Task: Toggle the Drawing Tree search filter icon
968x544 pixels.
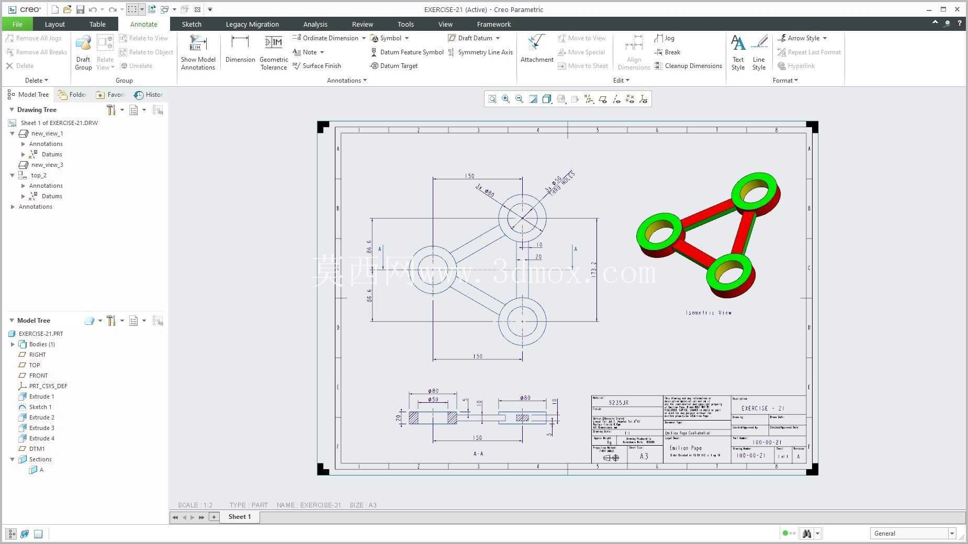Action: [x=157, y=110]
